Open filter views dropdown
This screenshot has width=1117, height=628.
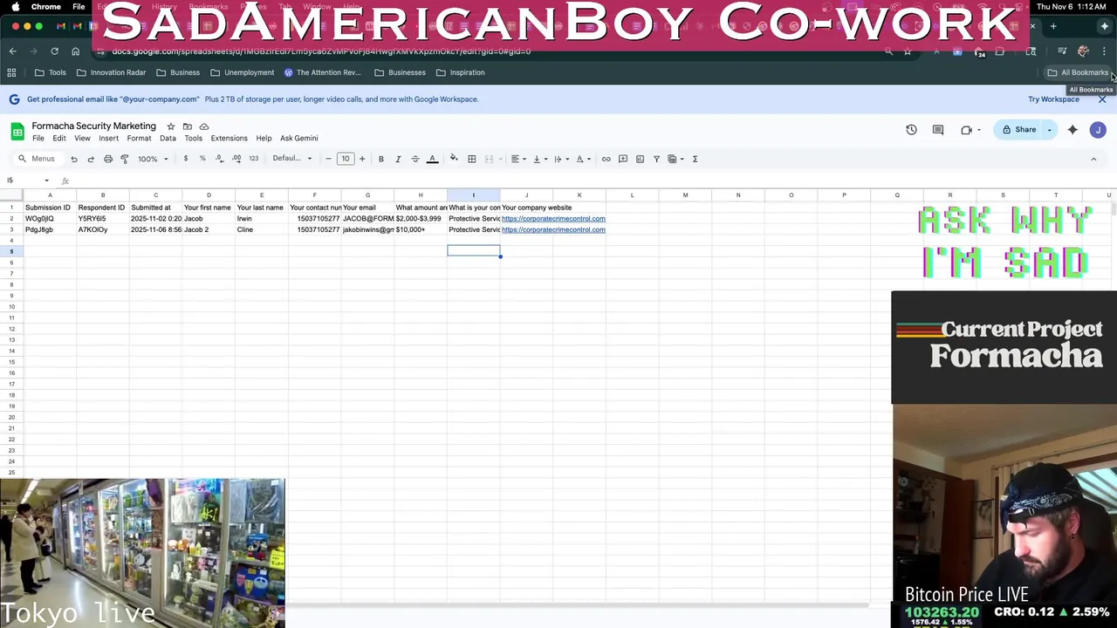point(675,159)
